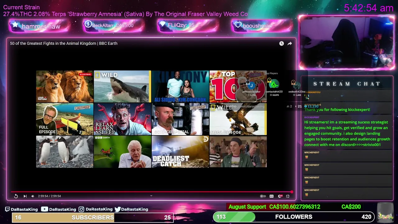The height and width of the screenshot is (224, 398).
Task: Open the WILD shark video thumbnail
Action: coord(123,86)
